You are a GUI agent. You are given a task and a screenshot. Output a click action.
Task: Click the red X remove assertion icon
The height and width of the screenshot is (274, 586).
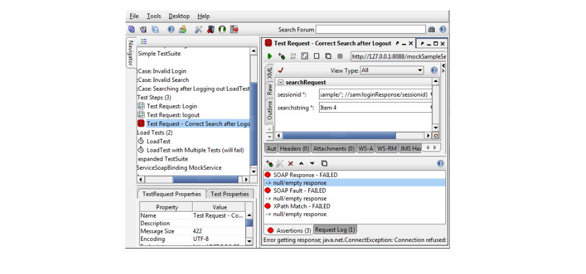290,163
